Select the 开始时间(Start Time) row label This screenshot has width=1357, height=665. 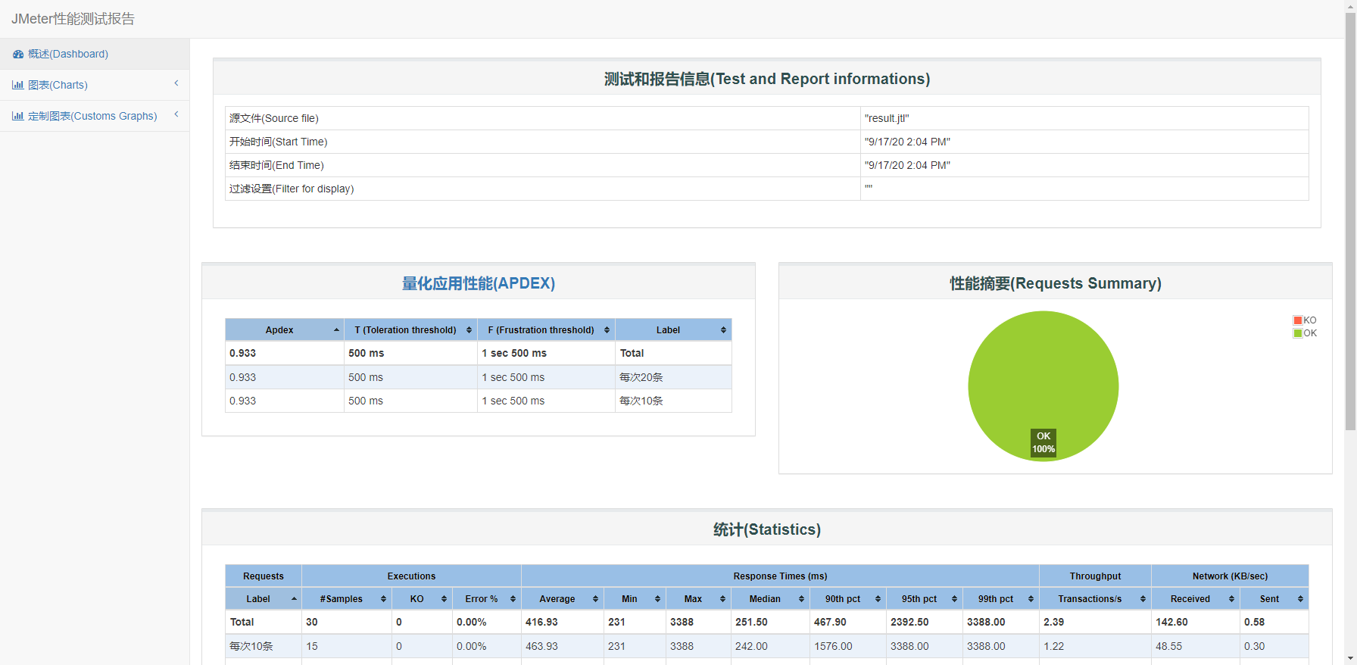pos(279,142)
